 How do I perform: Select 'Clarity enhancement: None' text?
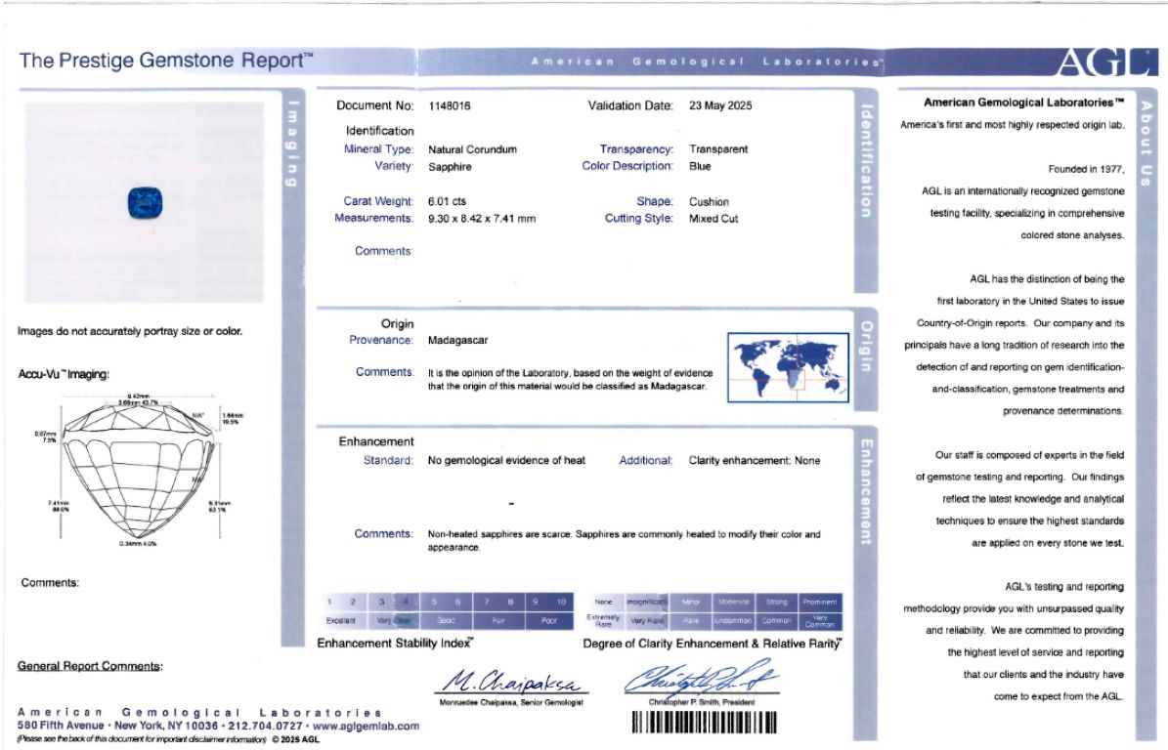pos(755,461)
